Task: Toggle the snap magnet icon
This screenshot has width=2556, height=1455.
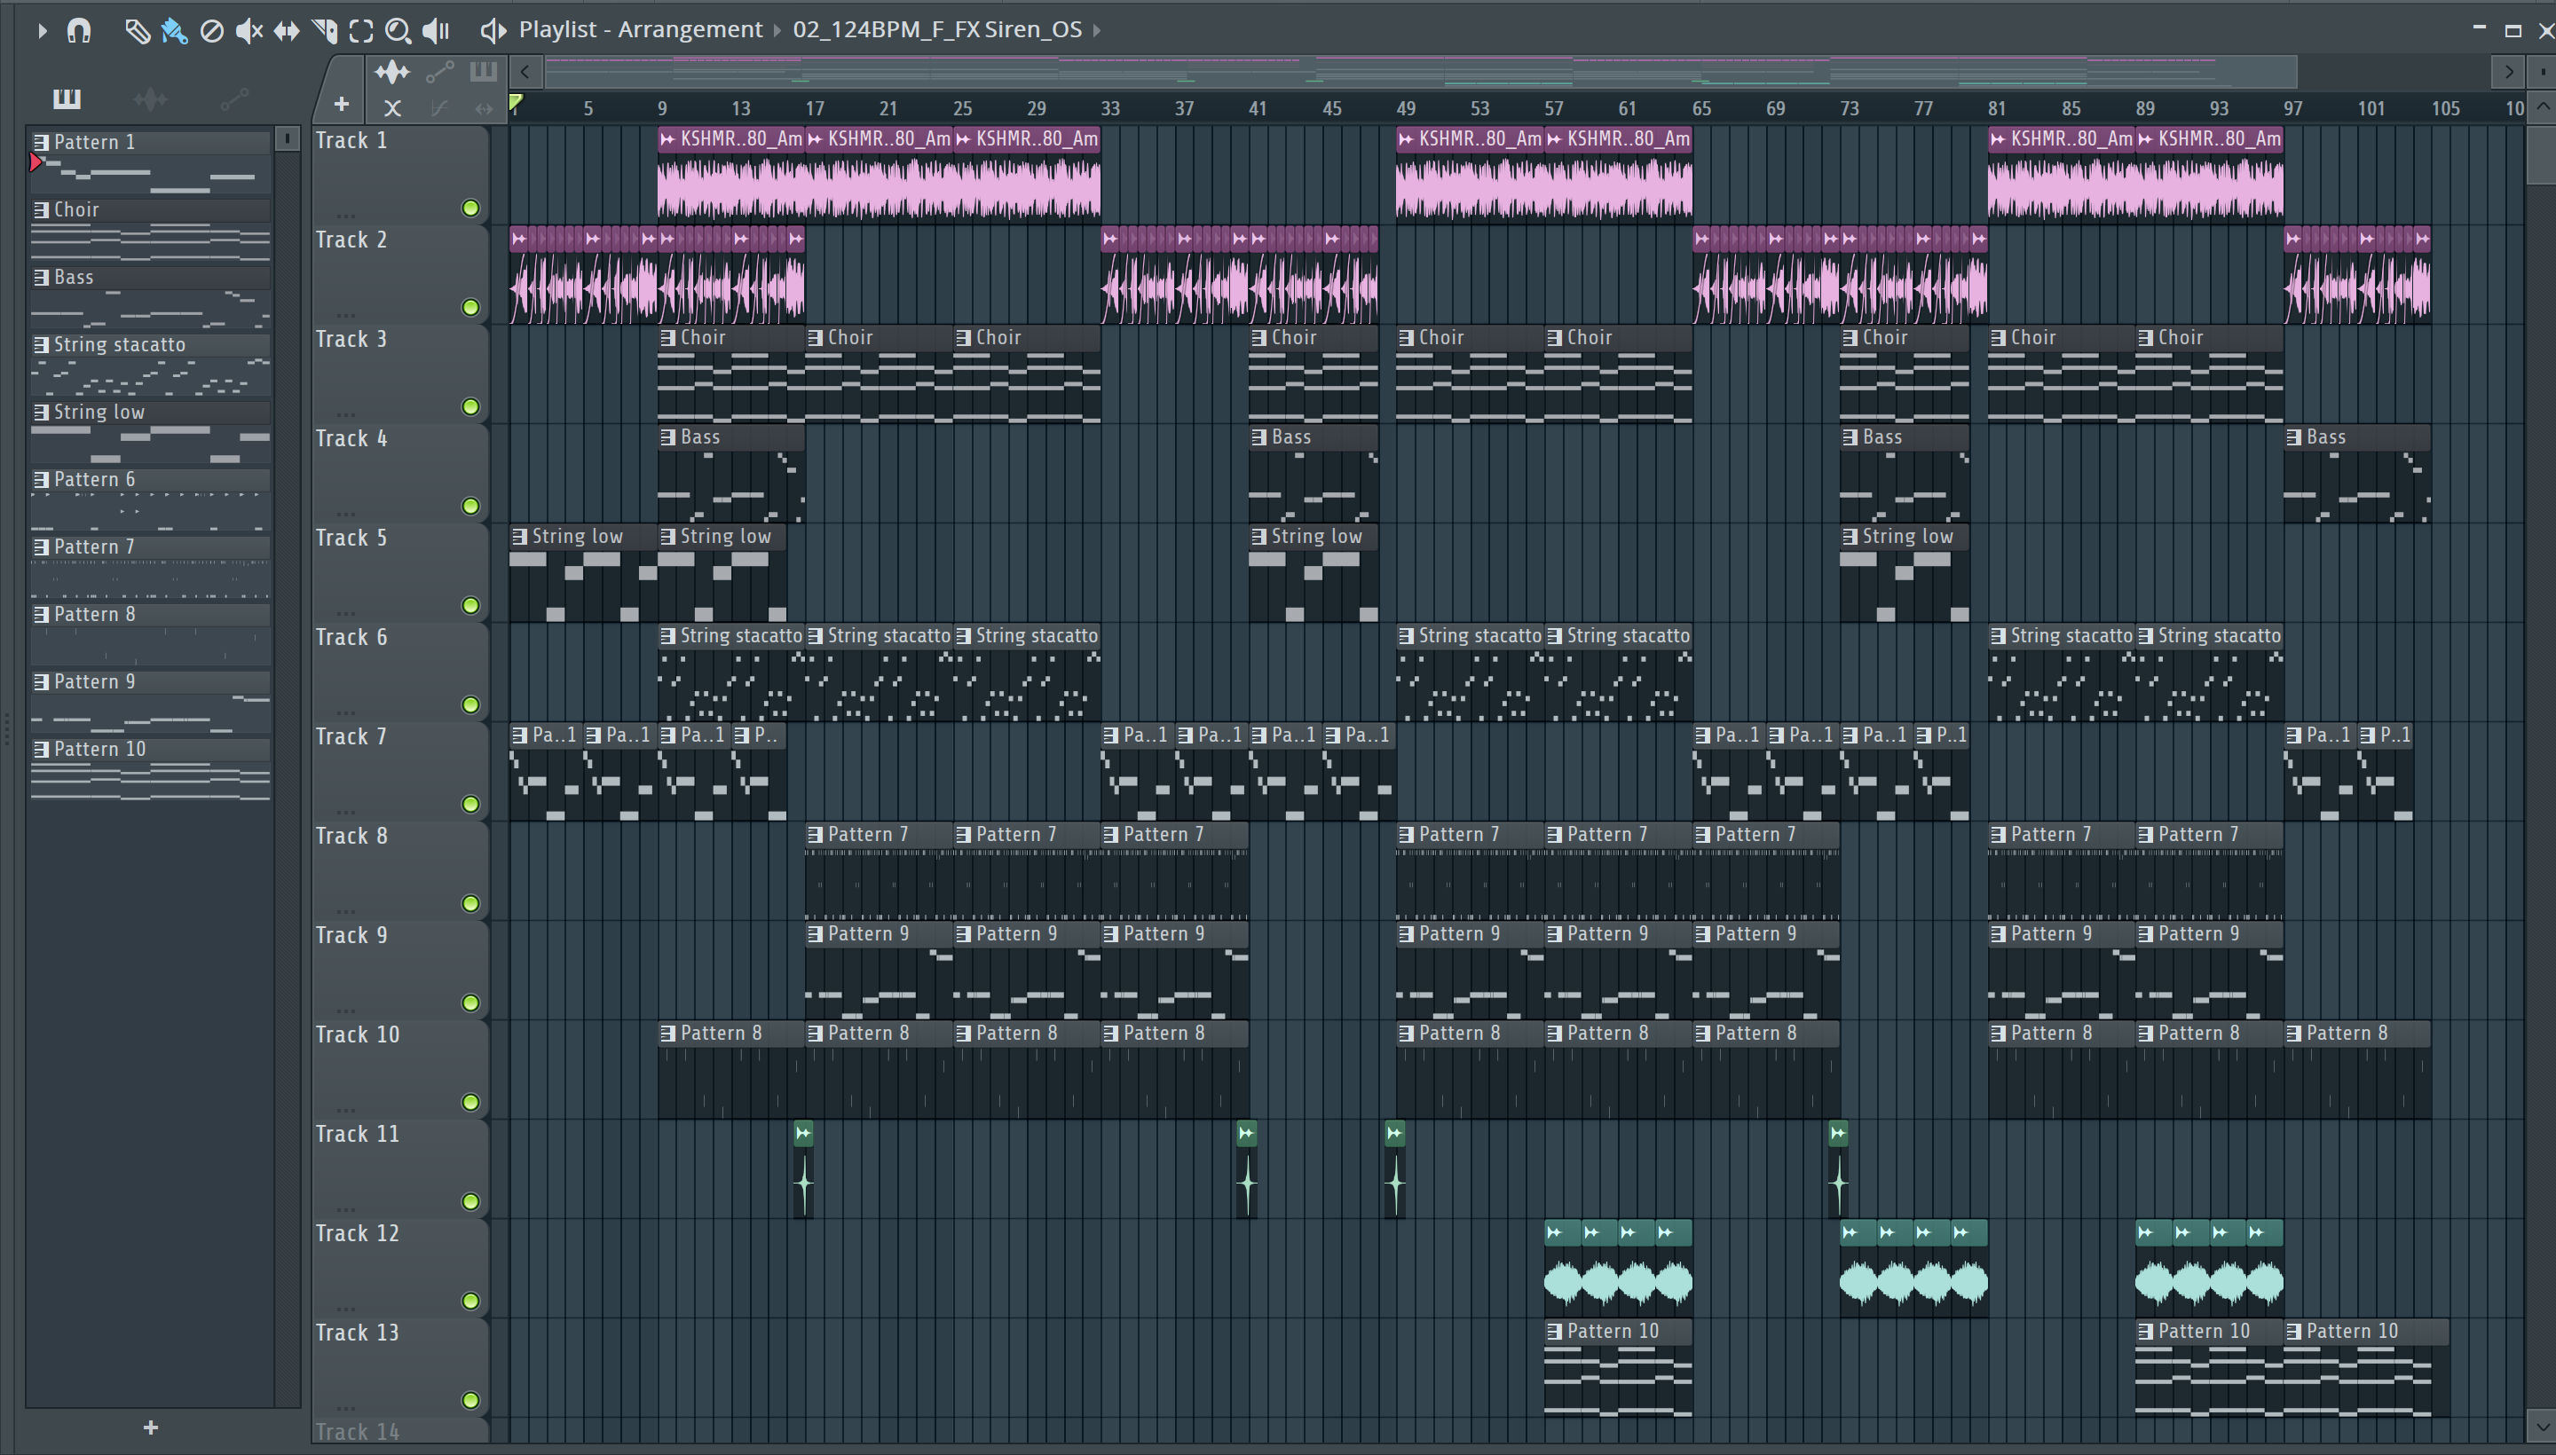Action: point(79,31)
